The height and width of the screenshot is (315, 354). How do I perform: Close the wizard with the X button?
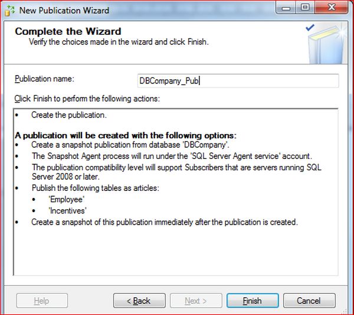331,8
